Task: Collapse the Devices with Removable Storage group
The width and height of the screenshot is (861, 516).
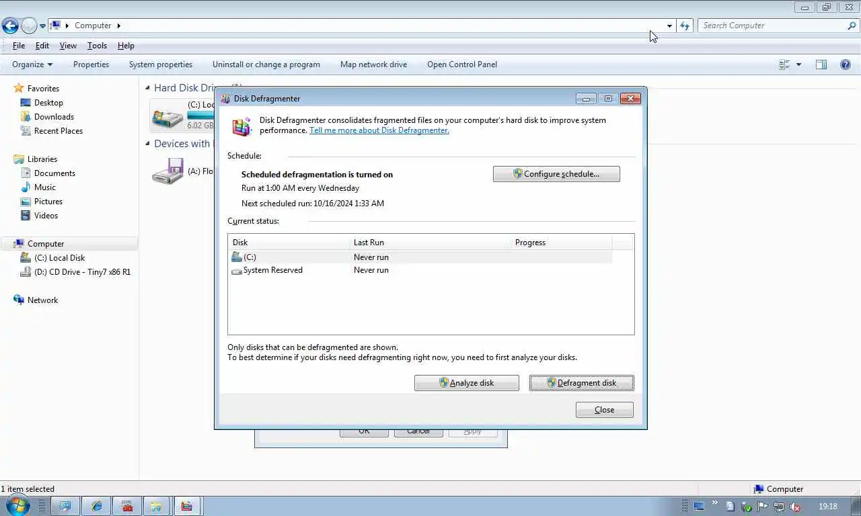Action: point(148,143)
